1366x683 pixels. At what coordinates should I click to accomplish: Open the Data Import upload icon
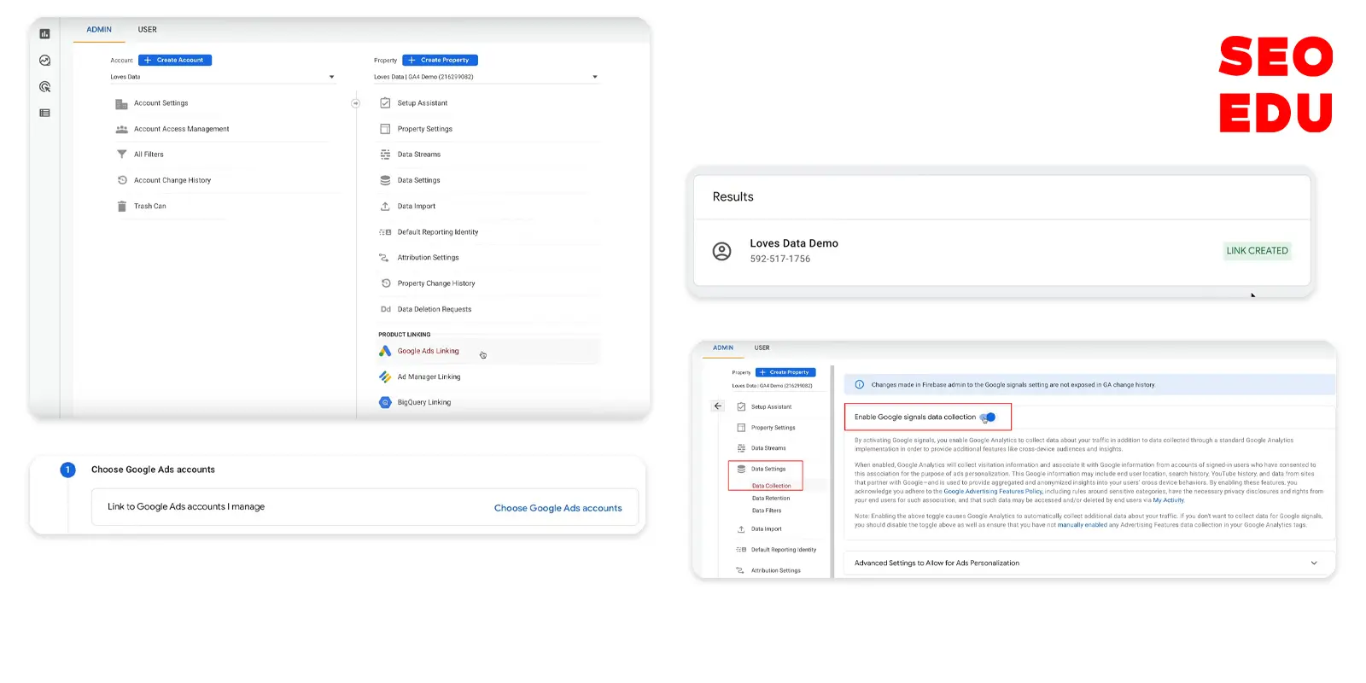385,206
